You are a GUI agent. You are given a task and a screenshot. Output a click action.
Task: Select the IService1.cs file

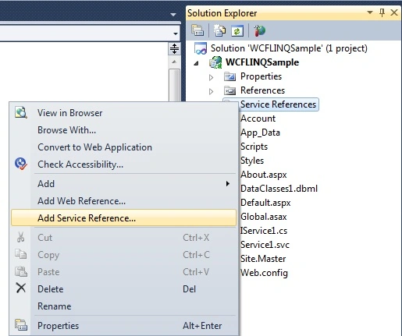click(x=264, y=231)
